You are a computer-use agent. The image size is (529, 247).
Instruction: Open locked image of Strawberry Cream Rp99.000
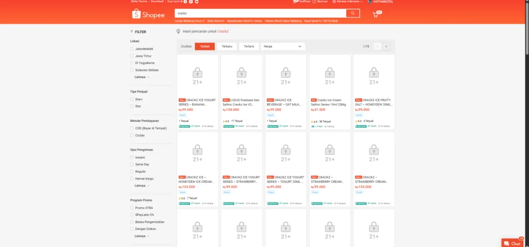[330, 152]
